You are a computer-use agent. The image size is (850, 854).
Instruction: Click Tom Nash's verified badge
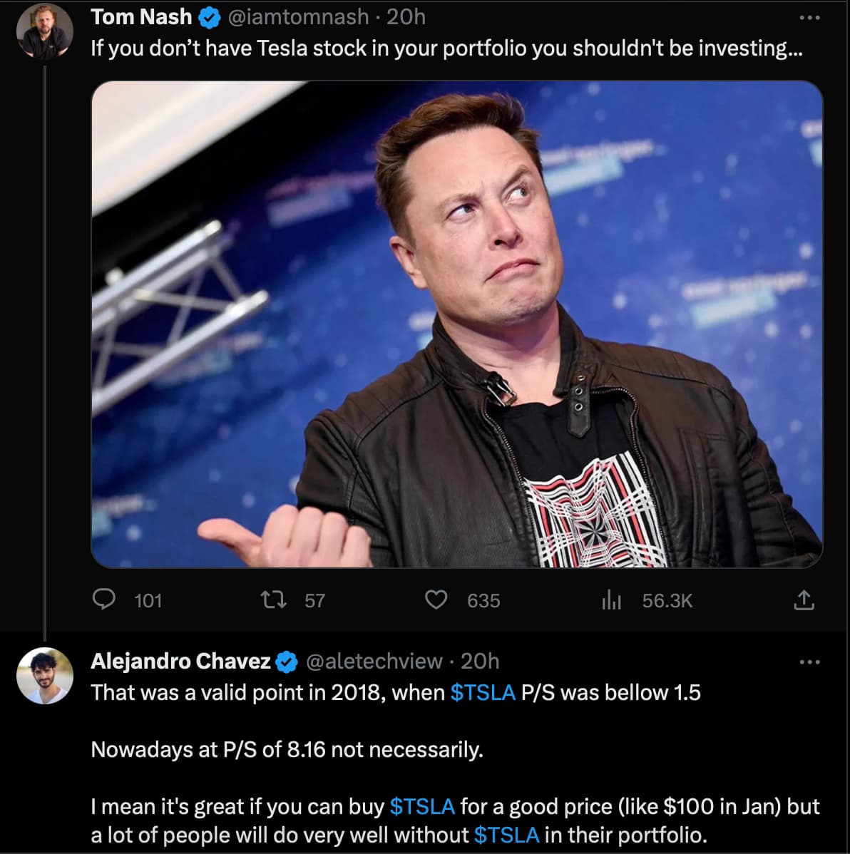click(x=209, y=19)
